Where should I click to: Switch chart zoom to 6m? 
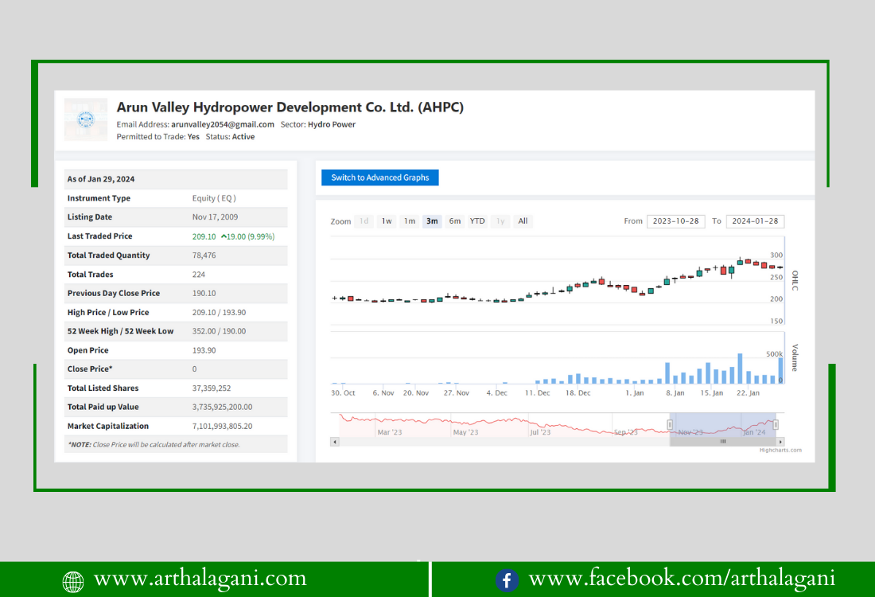point(455,221)
